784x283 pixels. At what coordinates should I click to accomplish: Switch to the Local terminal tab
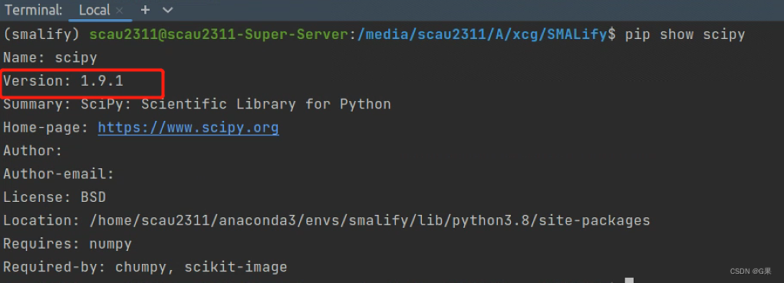(x=94, y=10)
